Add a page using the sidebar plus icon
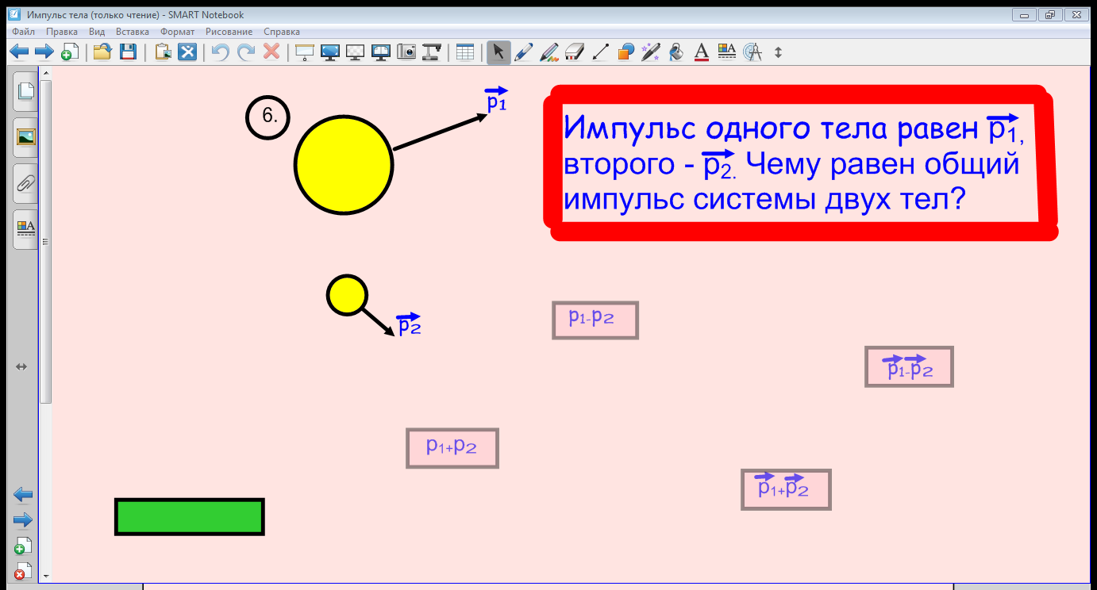Screen dimensions: 1097x590 click(x=23, y=546)
